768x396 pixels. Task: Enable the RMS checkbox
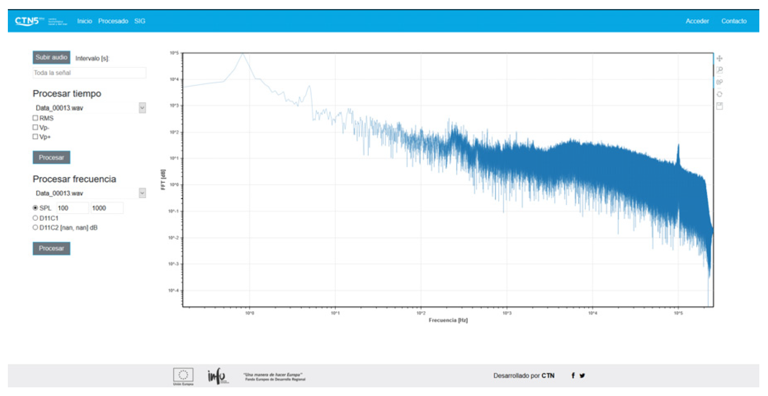[36, 118]
